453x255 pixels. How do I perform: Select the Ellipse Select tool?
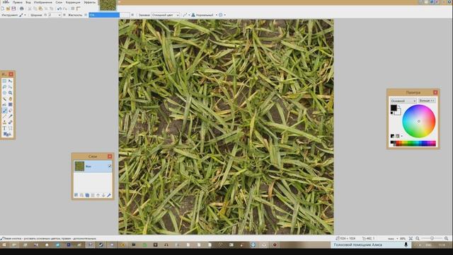pyautogui.click(x=4, y=93)
